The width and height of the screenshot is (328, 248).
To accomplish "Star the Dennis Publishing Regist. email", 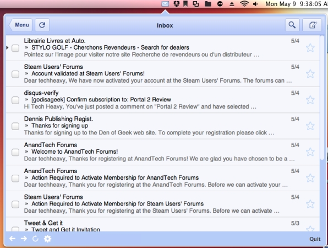I will pos(310,126).
